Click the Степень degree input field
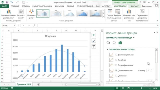160x90 pixels. (149, 70)
